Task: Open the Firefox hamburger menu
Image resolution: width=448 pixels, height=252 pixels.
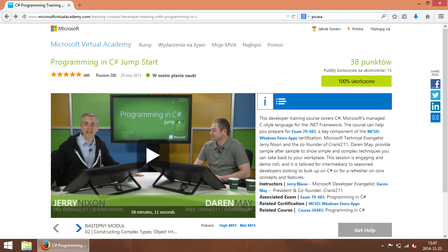Action: coord(441,16)
